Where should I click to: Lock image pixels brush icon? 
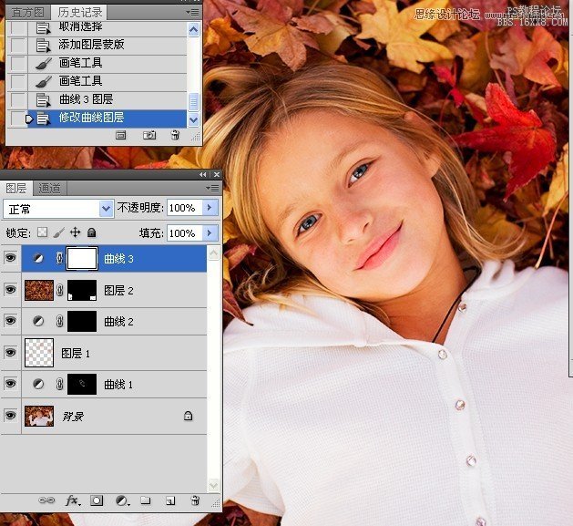click(58, 232)
